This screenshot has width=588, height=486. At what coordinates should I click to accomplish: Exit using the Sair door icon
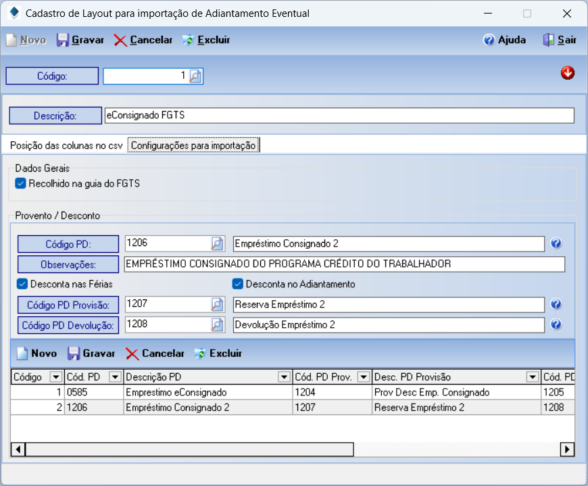[x=549, y=40]
